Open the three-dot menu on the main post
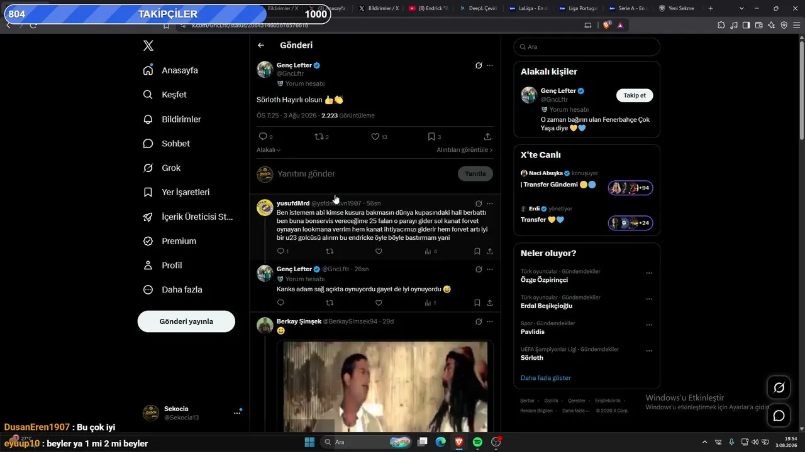The height and width of the screenshot is (452, 805). 490,65
